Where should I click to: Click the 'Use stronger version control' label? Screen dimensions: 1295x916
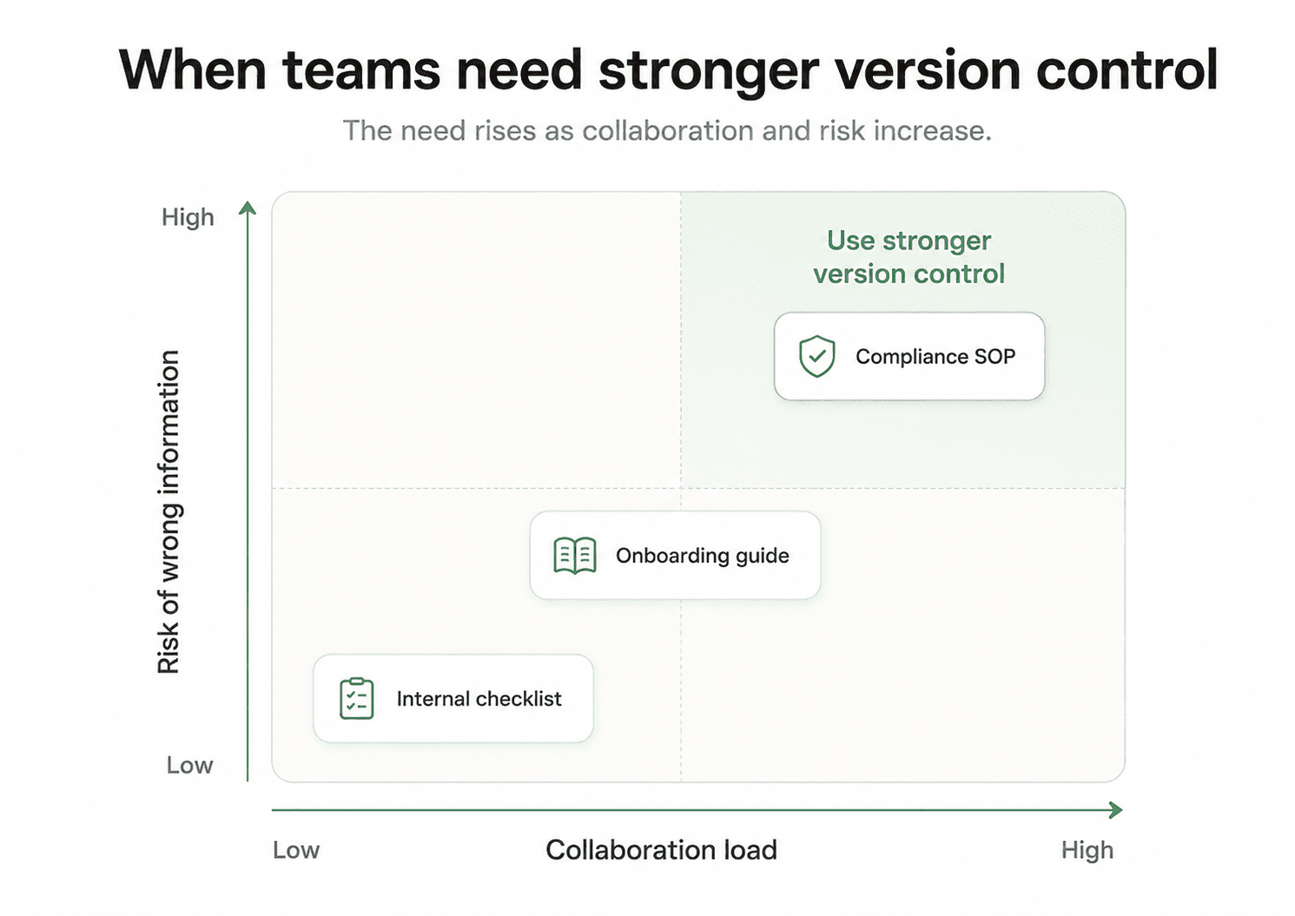tap(908, 257)
